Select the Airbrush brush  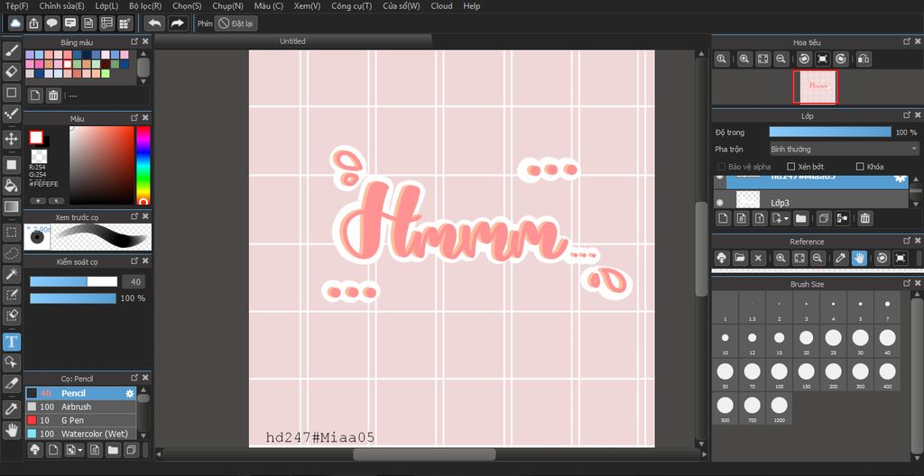80,407
